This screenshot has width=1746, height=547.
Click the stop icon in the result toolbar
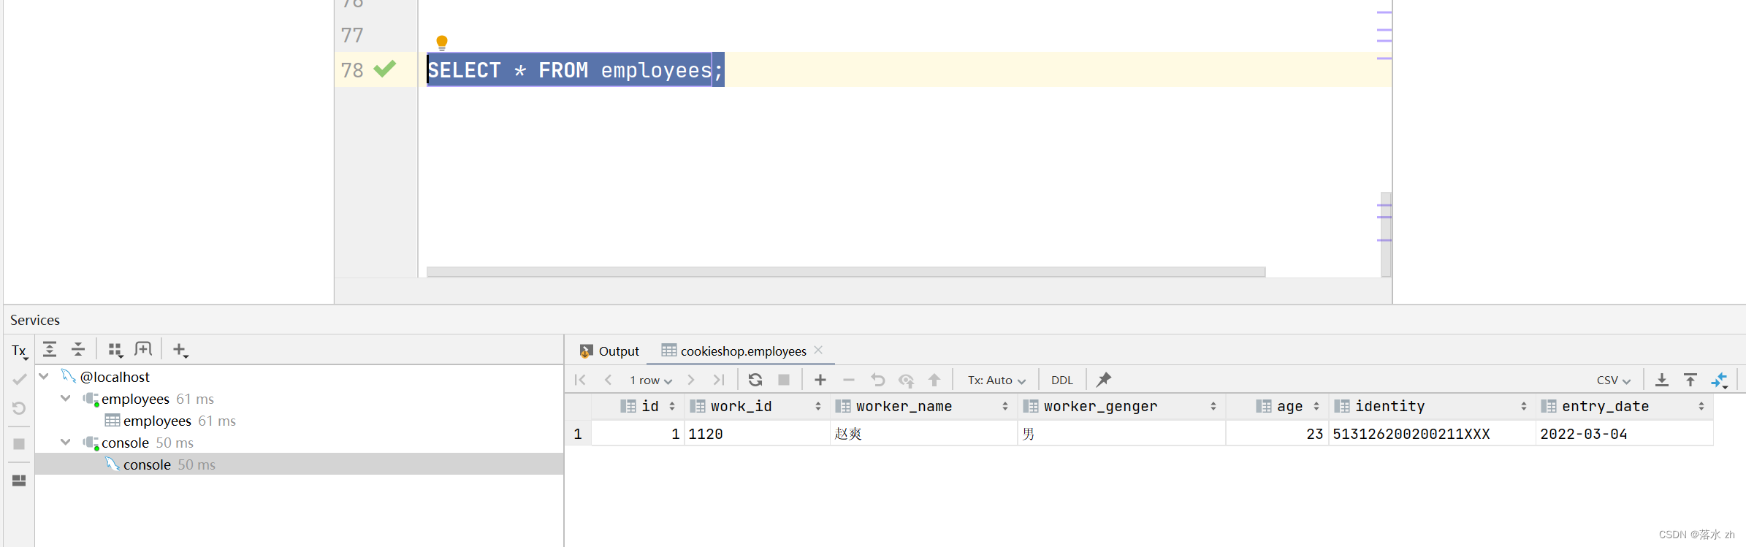pyautogui.click(x=784, y=380)
